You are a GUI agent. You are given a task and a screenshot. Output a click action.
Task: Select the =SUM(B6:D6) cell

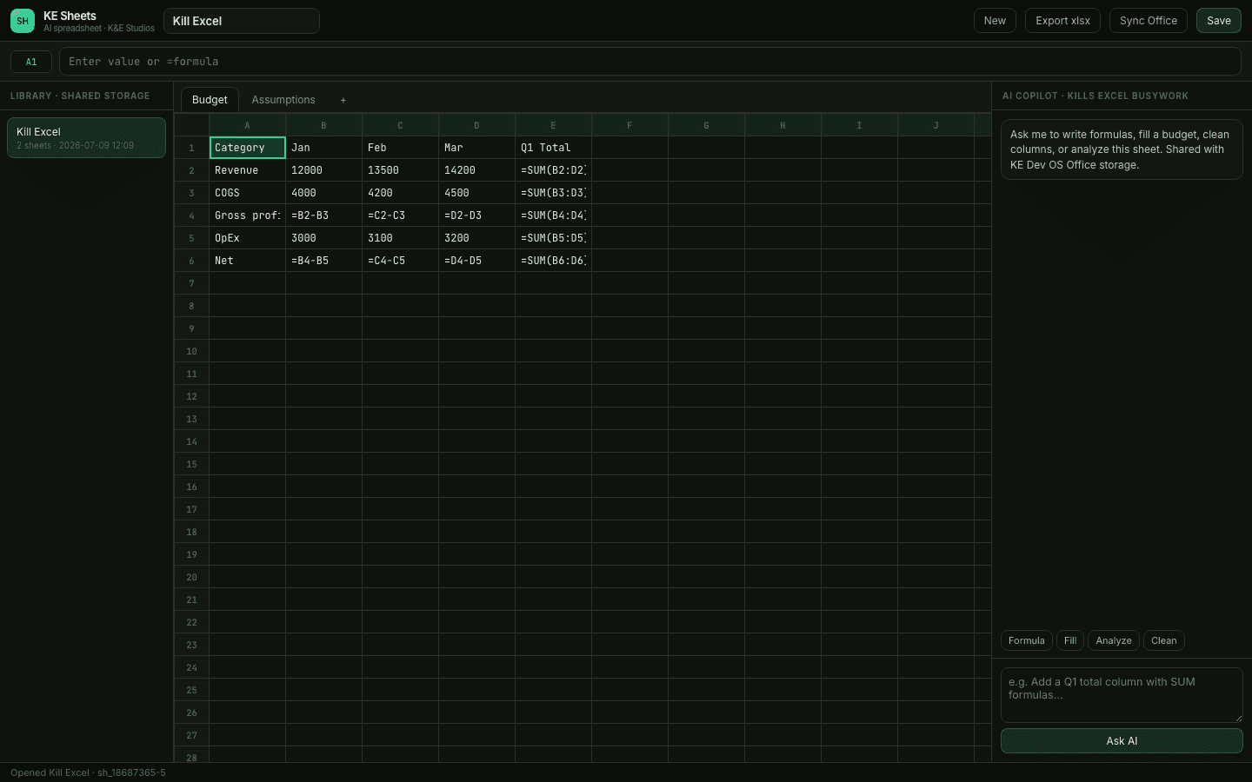[x=553, y=261]
